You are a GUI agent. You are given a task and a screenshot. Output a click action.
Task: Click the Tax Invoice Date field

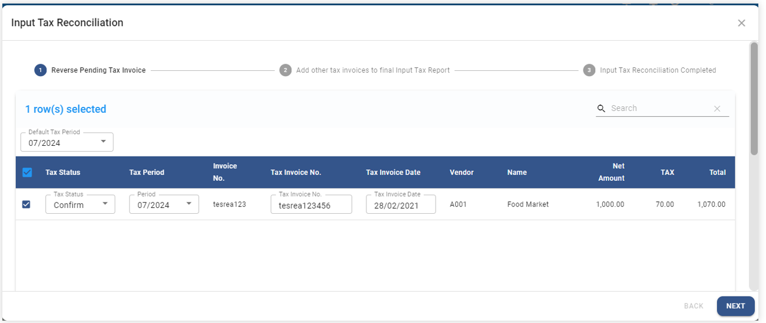pyautogui.click(x=400, y=205)
